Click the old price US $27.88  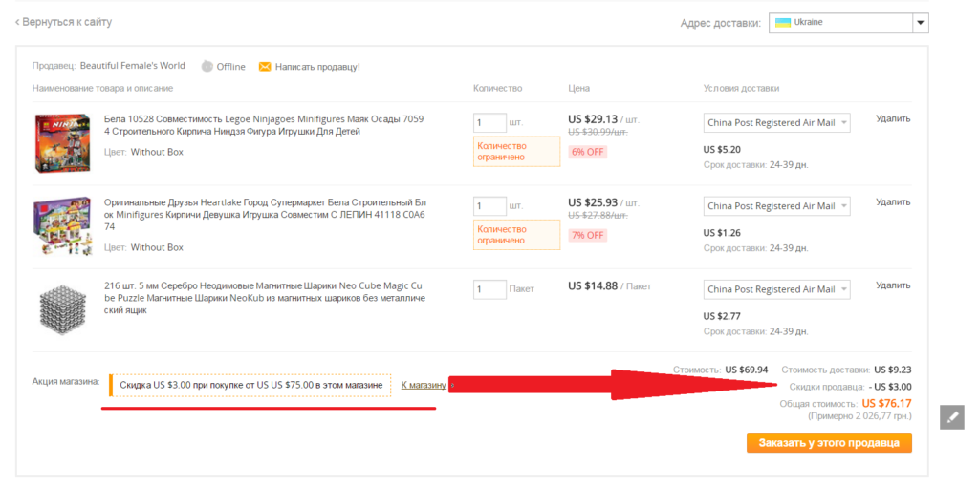(x=598, y=215)
